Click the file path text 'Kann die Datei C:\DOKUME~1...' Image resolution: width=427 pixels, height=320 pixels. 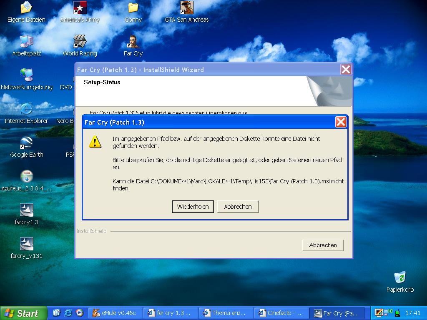point(228,185)
